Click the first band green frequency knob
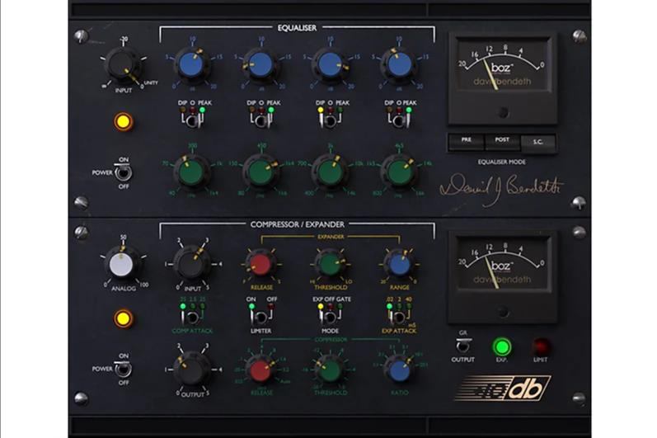Image resolution: width=657 pixels, height=438 pixels. coord(191,172)
